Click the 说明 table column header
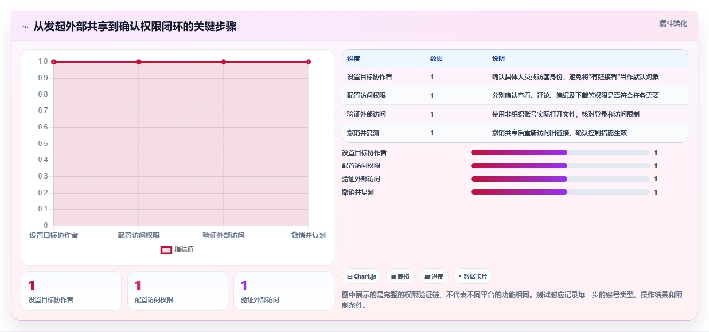 (x=498, y=59)
